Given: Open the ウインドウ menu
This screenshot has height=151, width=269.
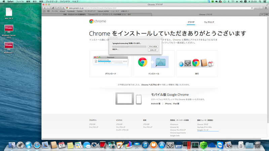Looking at the screenshot, I should point(65,1).
